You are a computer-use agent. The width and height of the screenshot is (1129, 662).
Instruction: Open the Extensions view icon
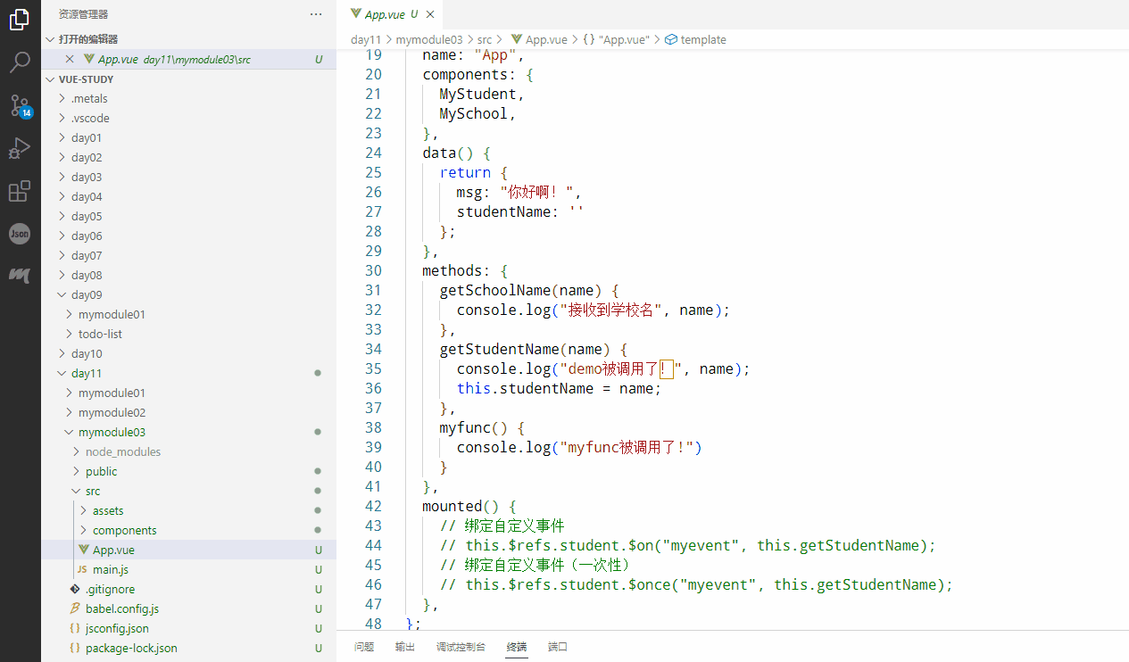[x=20, y=191]
